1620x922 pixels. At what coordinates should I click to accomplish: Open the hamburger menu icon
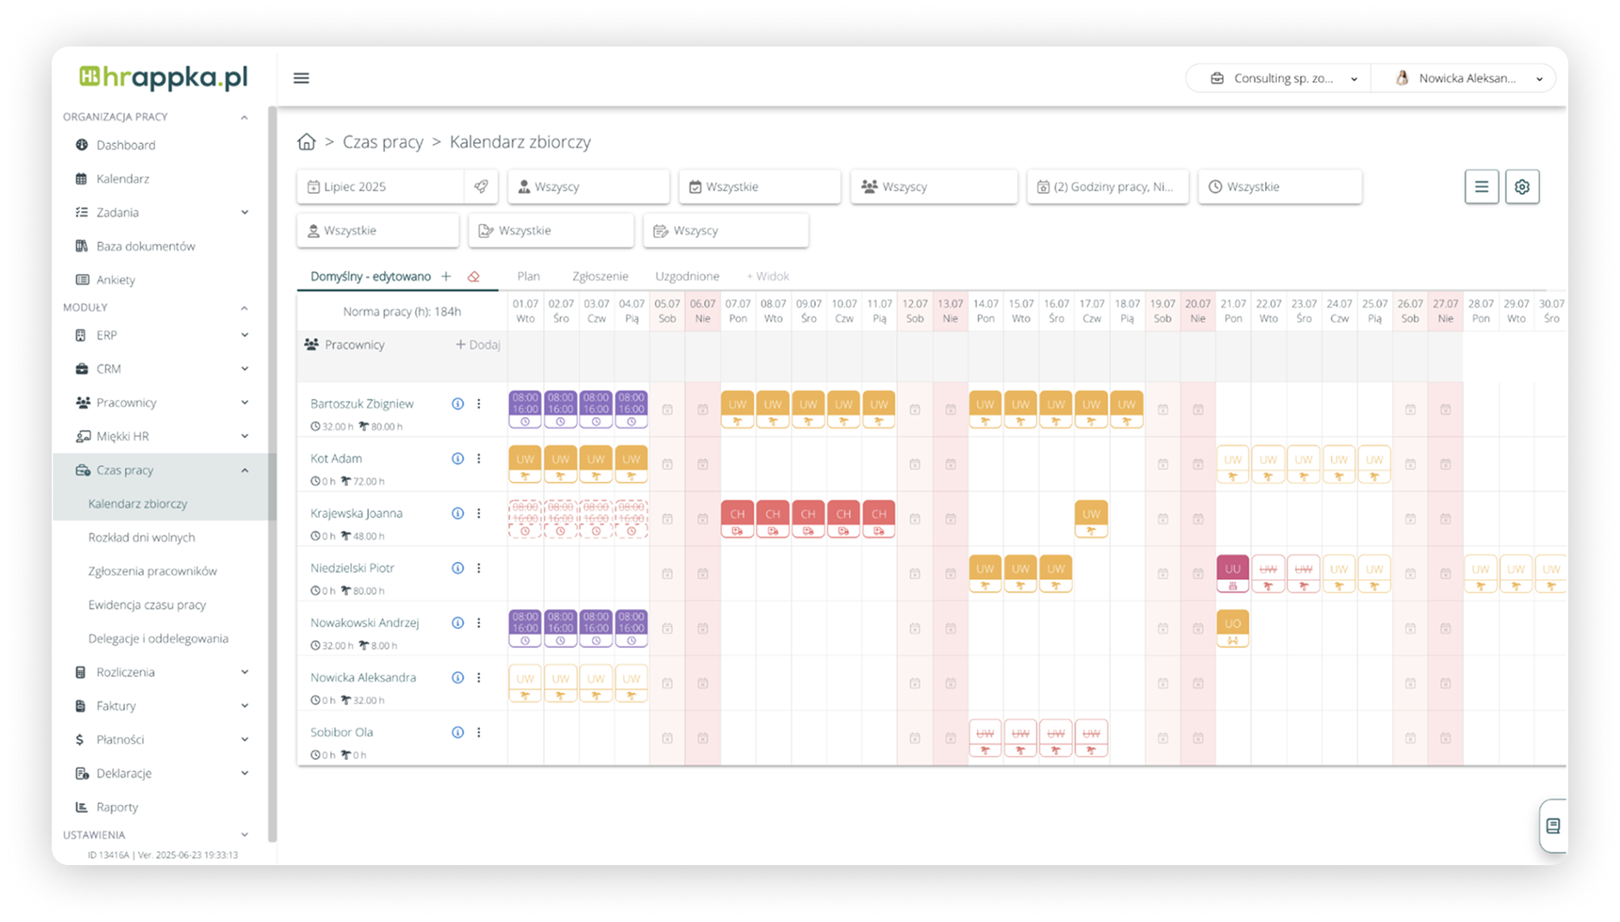(x=301, y=78)
